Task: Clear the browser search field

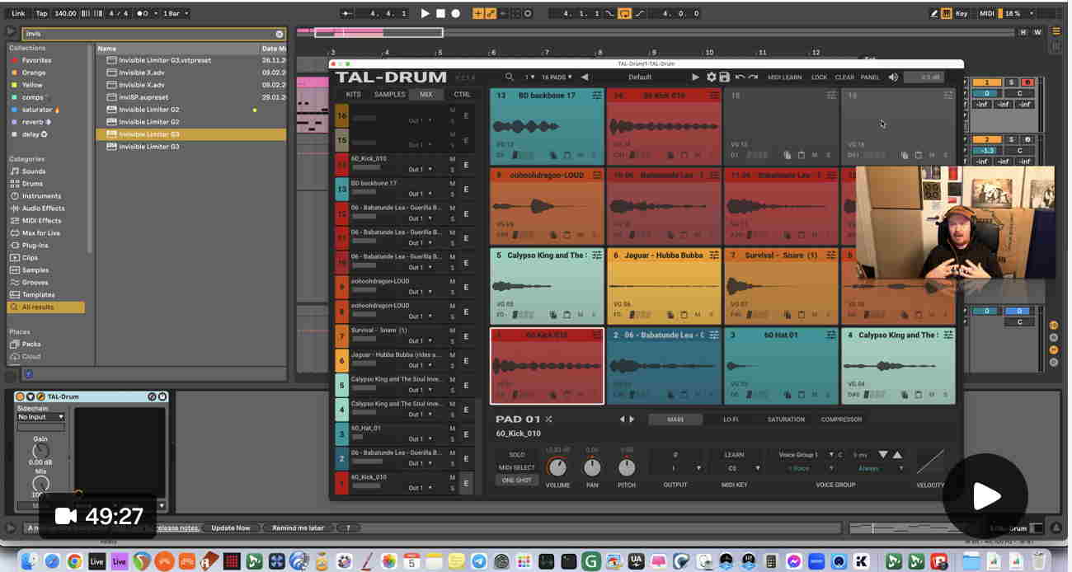Action: [280, 34]
